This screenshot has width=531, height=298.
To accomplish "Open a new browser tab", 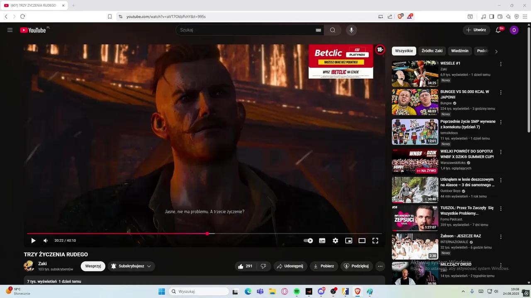I will 73,5.
